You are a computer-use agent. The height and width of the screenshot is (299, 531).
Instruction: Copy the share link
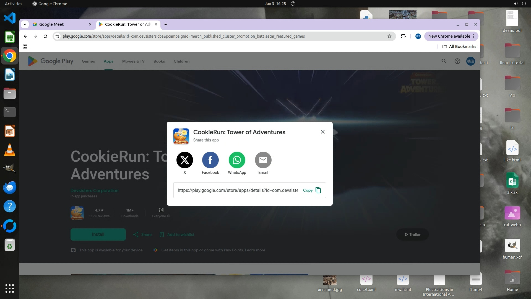point(312,190)
